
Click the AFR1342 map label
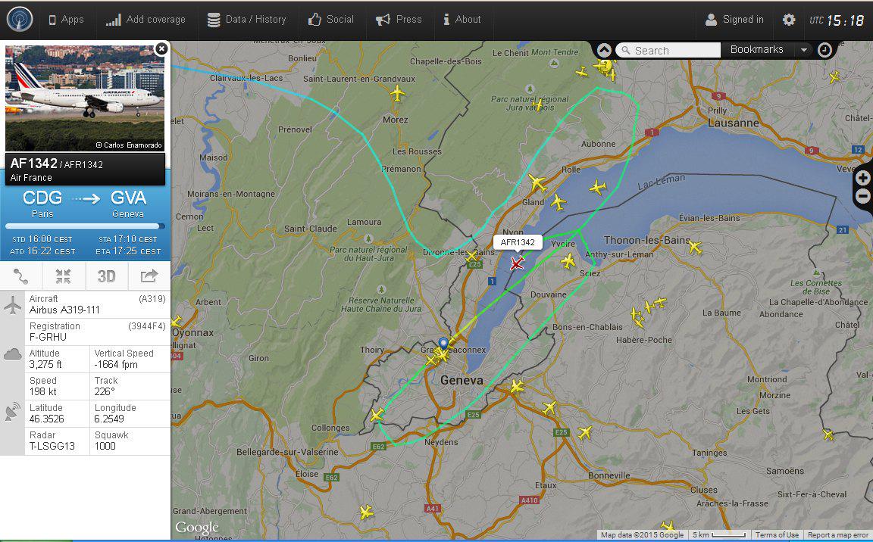[518, 242]
